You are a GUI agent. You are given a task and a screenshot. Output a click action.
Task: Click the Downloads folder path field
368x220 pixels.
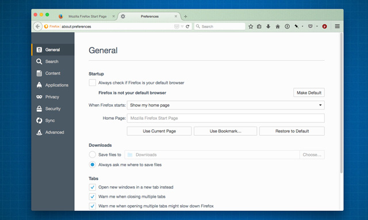click(212, 155)
